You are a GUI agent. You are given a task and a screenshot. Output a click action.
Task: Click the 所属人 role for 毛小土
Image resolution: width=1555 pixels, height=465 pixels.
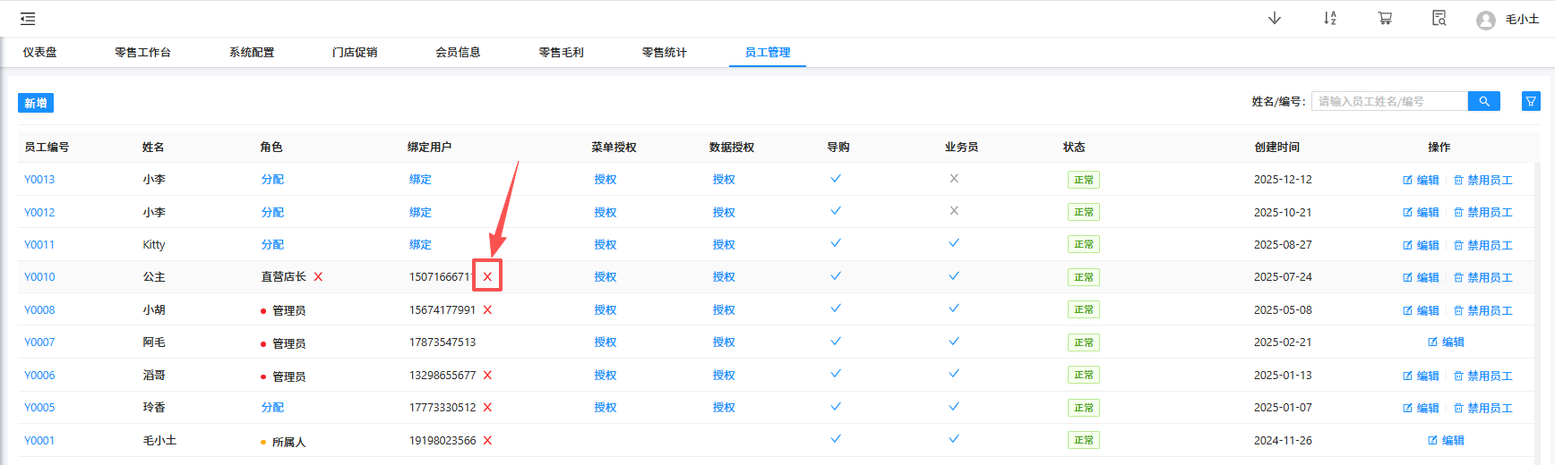[288, 442]
